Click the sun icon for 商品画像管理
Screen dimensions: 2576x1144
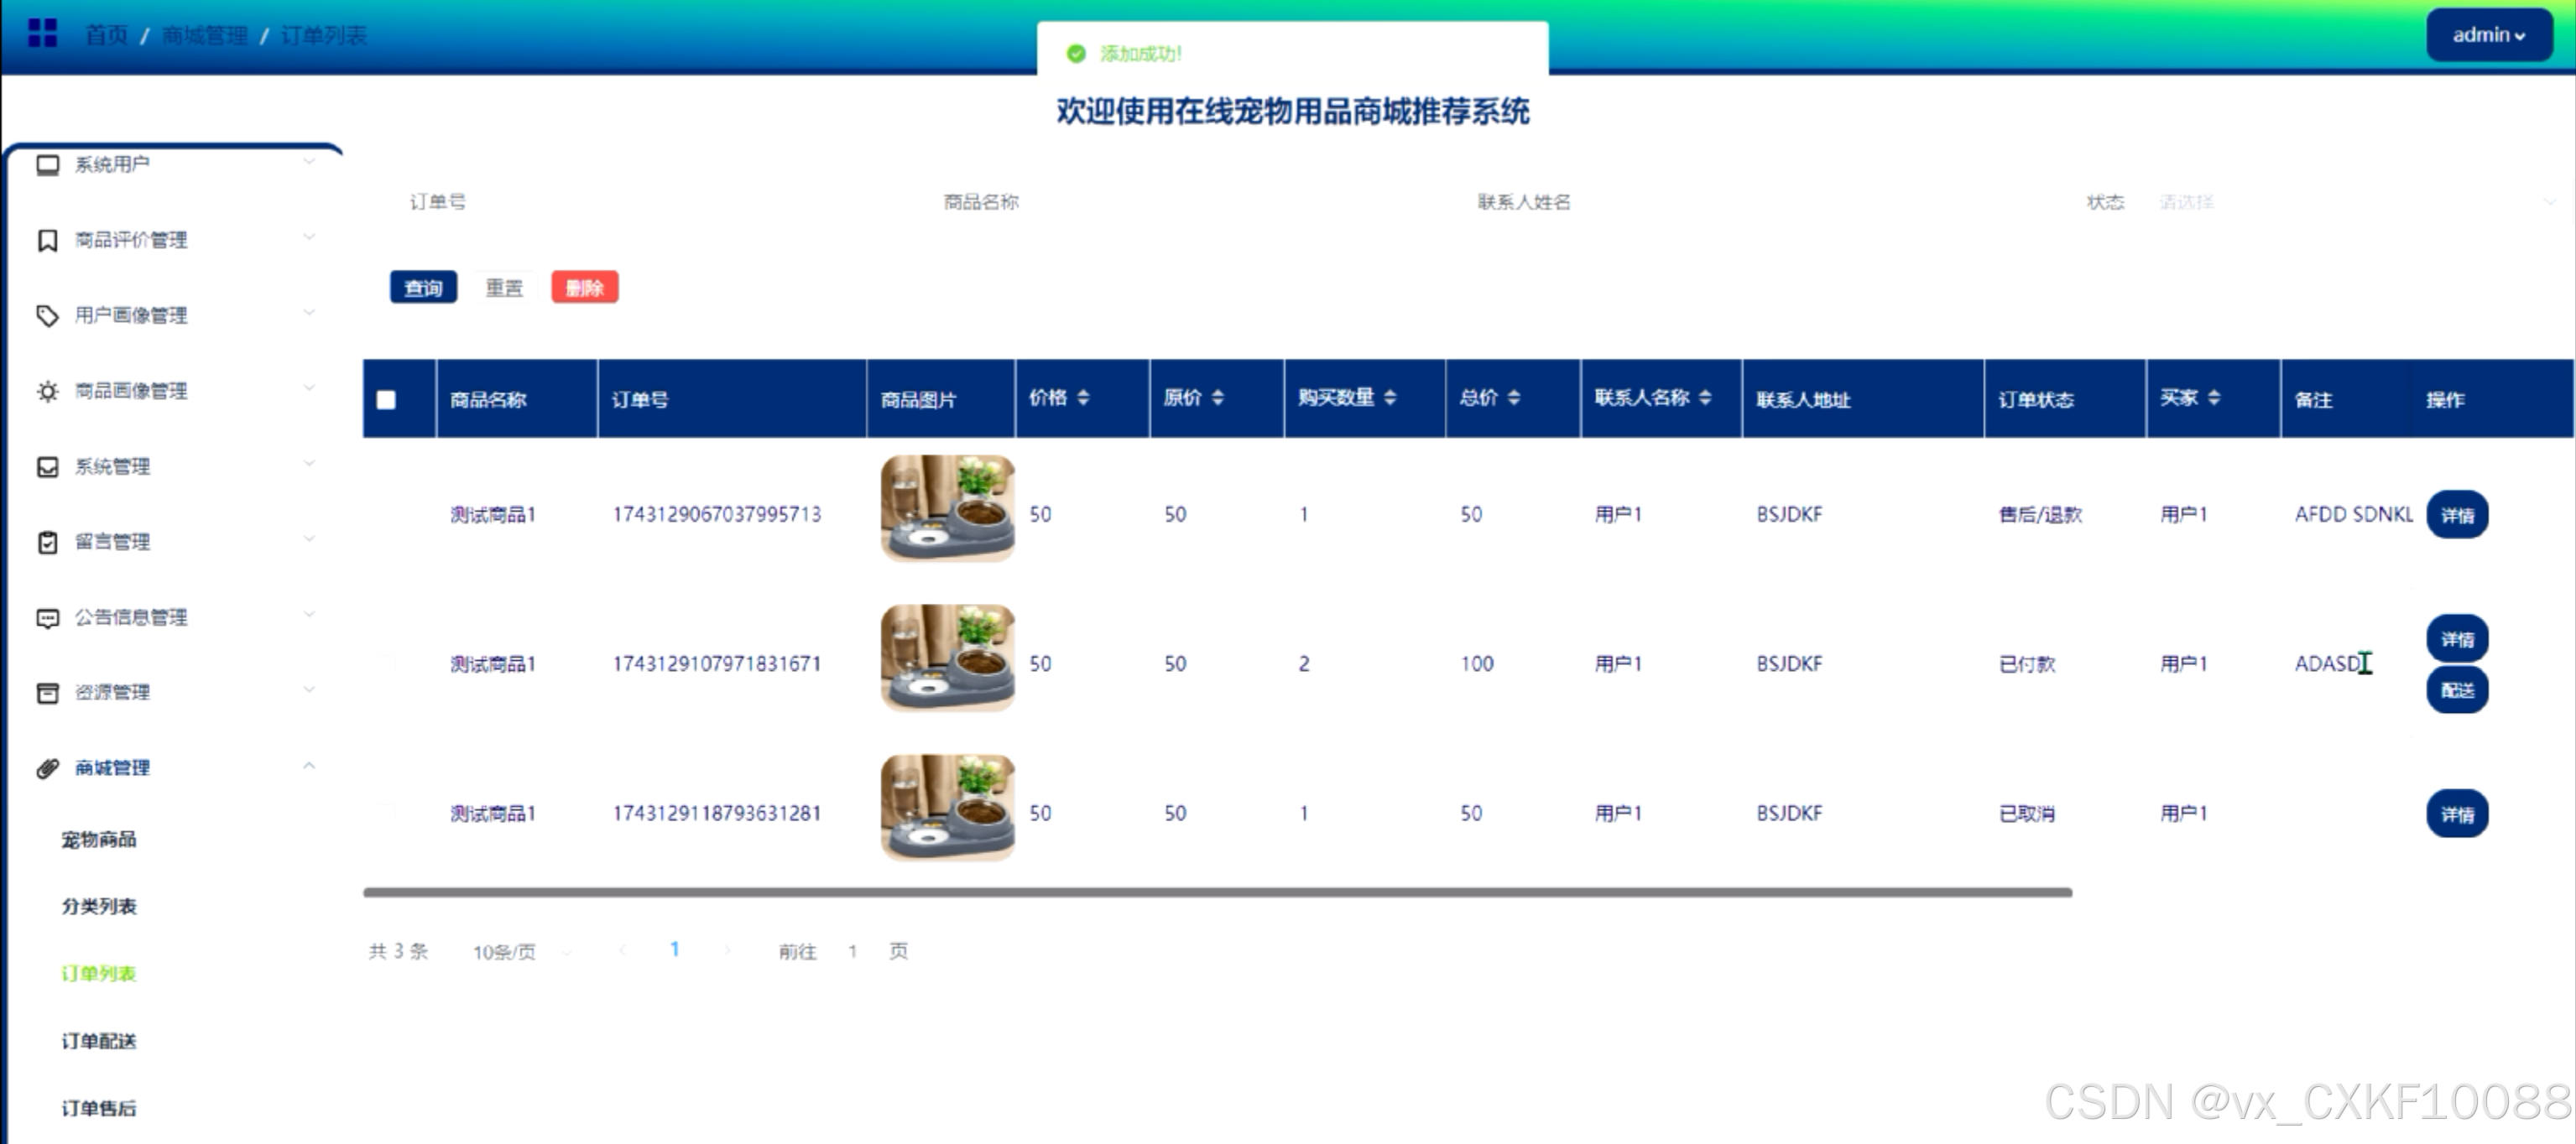47,392
